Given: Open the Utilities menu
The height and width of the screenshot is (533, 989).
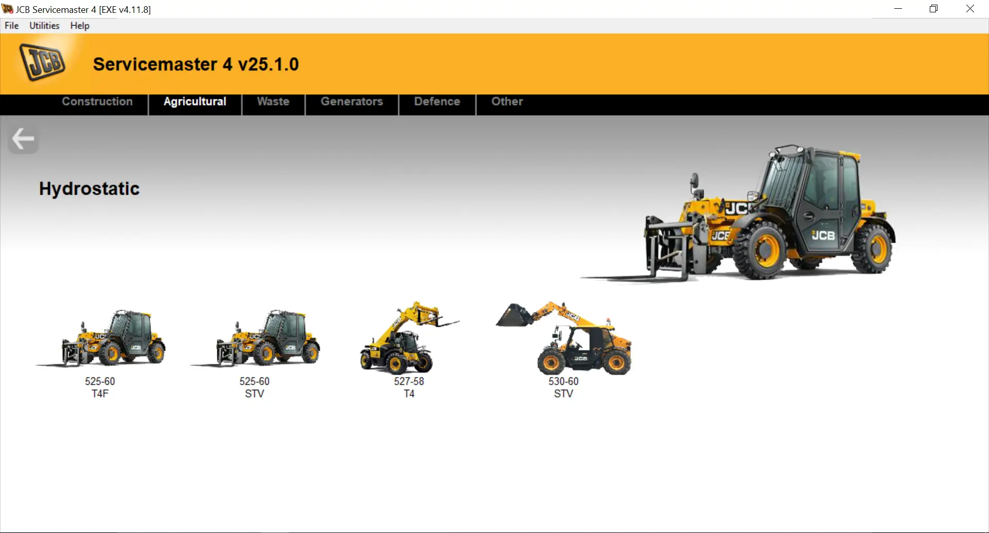Looking at the screenshot, I should point(44,26).
